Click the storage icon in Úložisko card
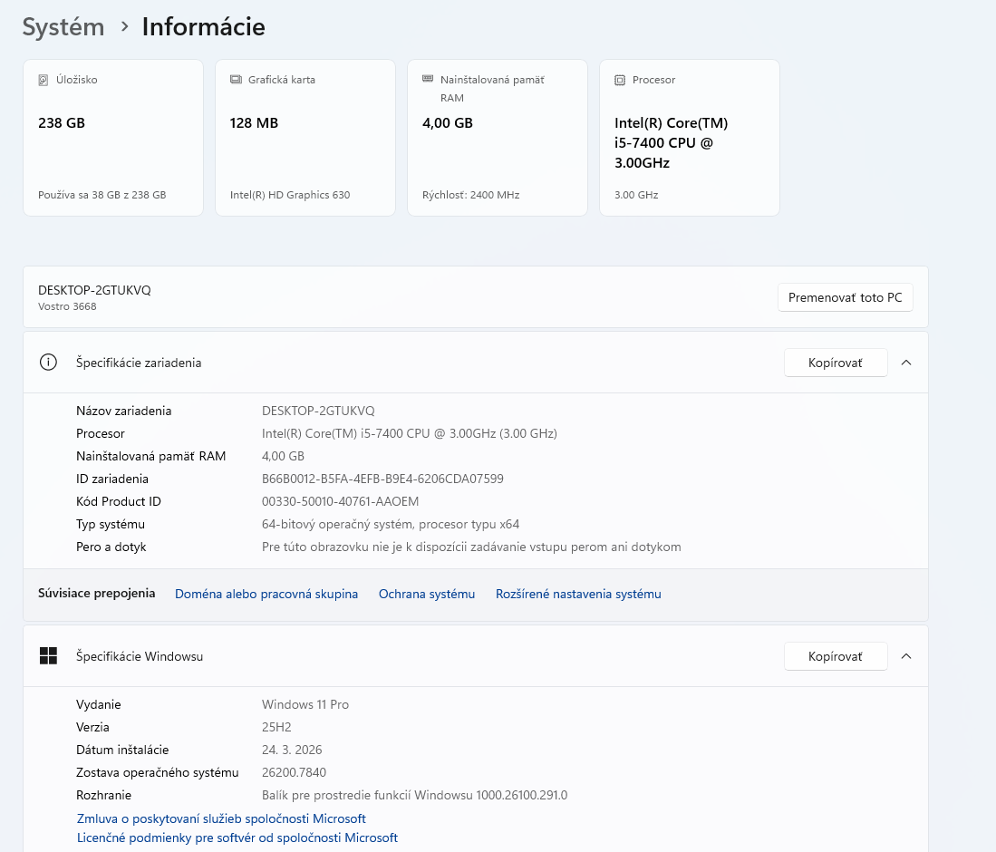The image size is (996, 852). pyautogui.click(x=44, y=80)
